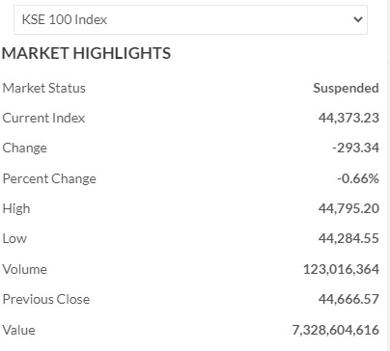Select the Market Status label
The width and height of the screenshot is (390, 351).
pos(44,88)
